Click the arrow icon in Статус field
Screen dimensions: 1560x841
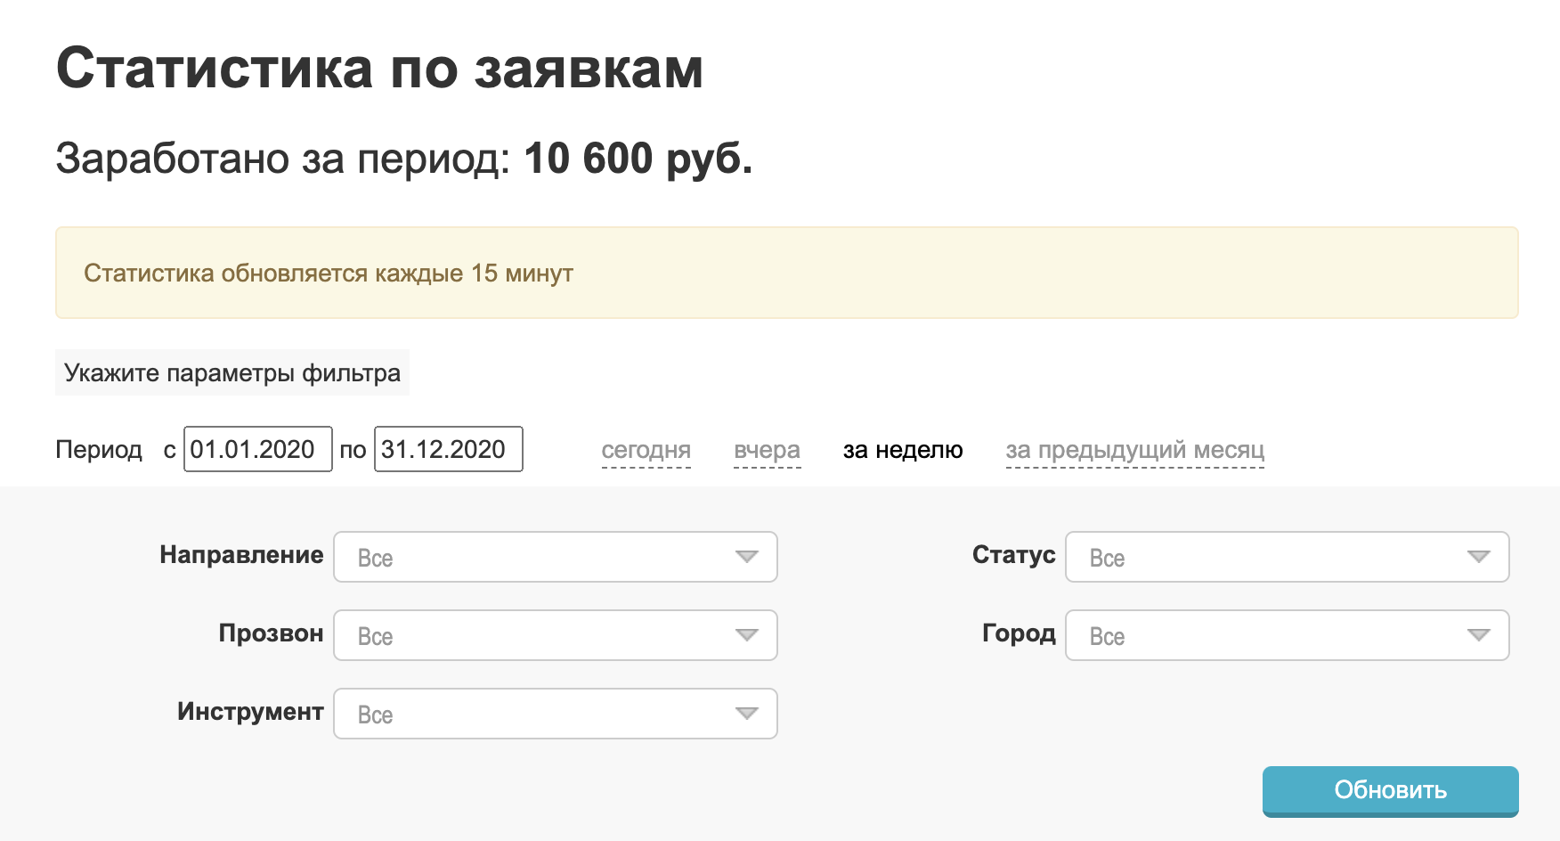coord(1479,557)
